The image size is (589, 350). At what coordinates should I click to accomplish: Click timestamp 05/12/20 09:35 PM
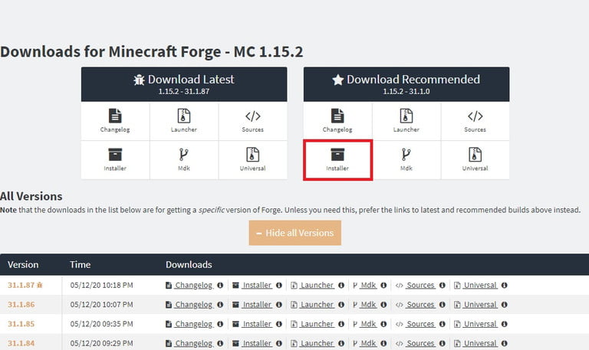101,324
